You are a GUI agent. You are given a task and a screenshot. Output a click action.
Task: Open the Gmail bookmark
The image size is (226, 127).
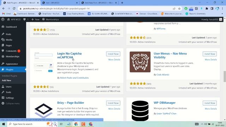(x=7, y=14)
